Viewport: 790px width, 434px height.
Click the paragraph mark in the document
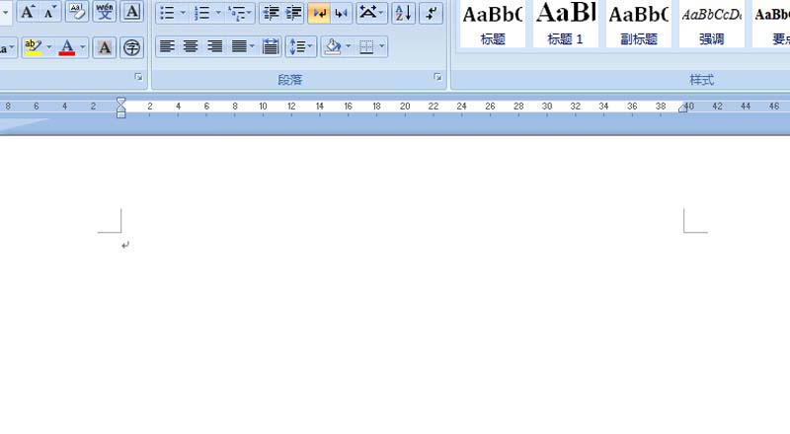[125, 246]
